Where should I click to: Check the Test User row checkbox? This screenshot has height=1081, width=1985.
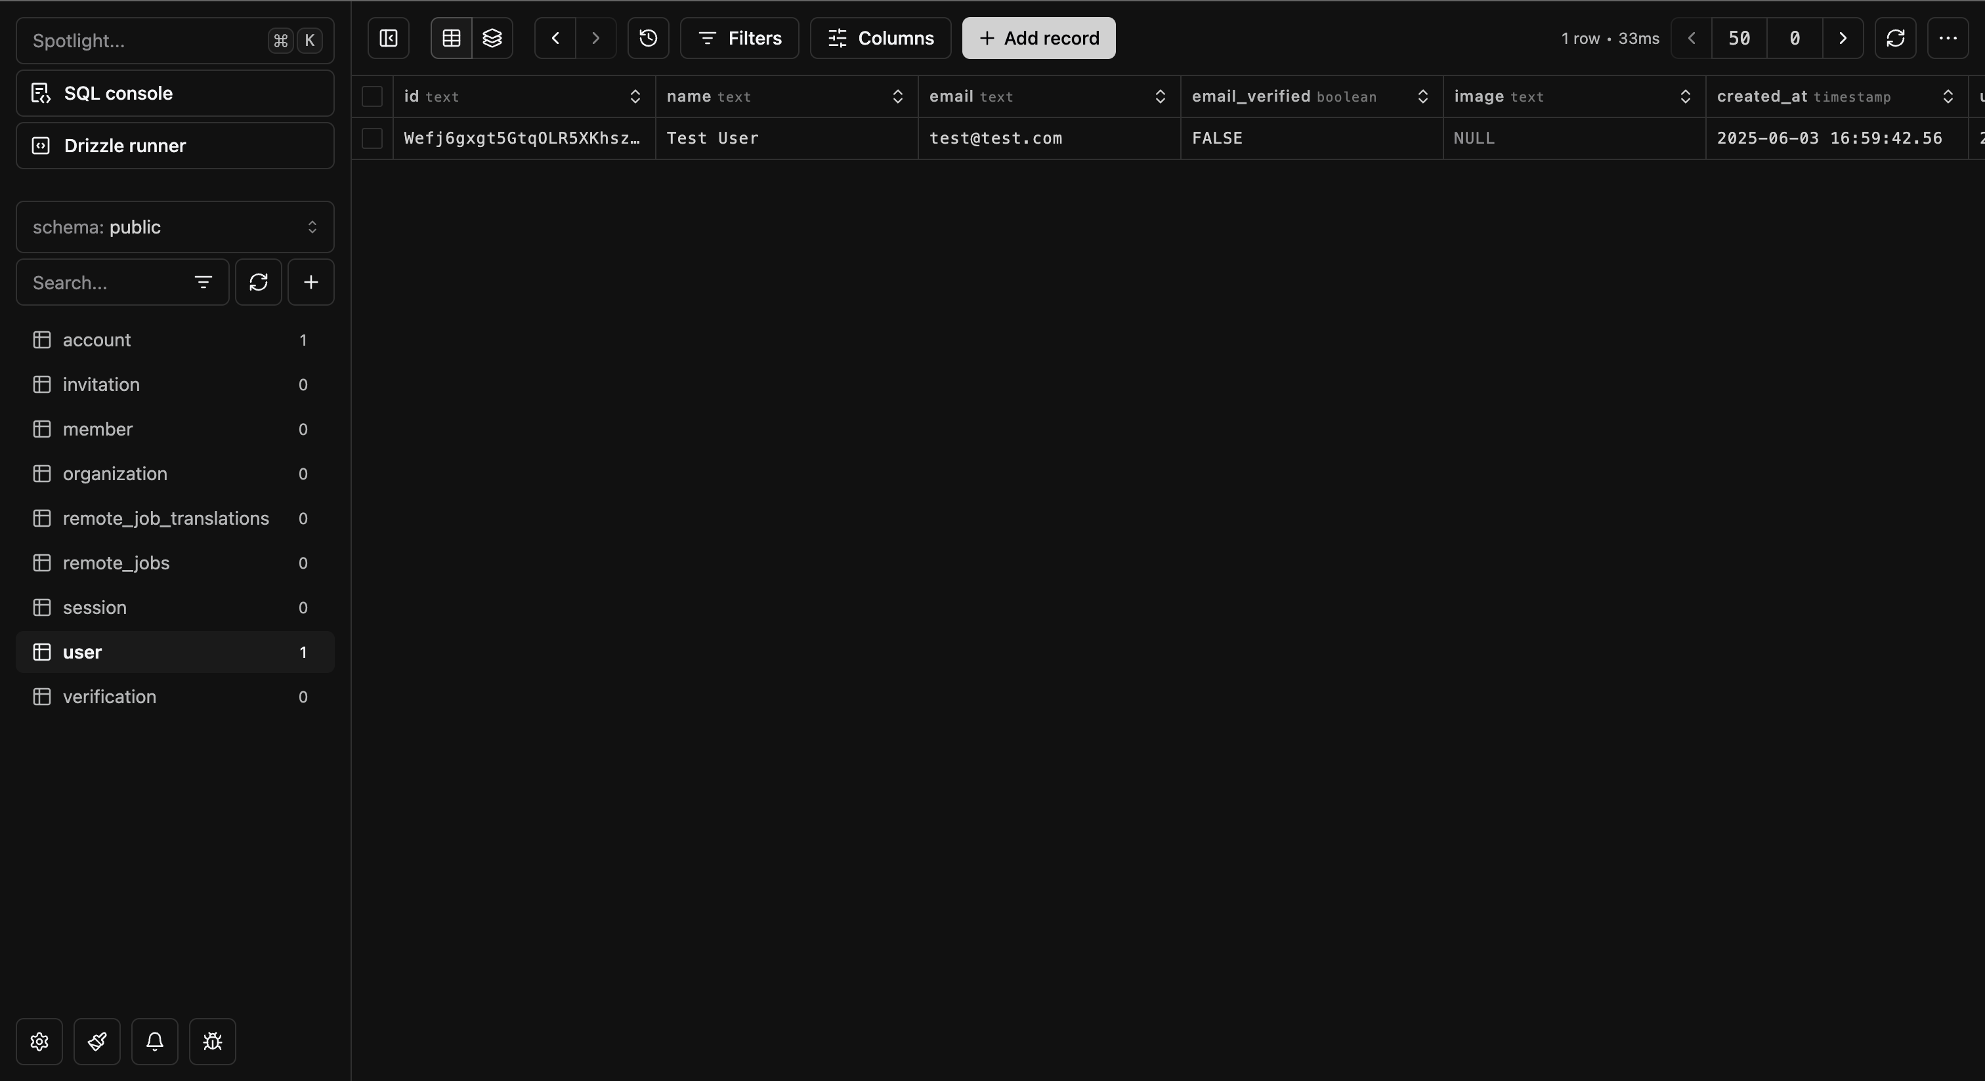372,138
